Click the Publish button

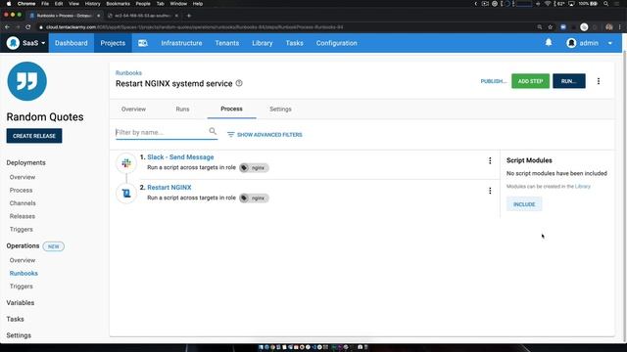(494, 81)
